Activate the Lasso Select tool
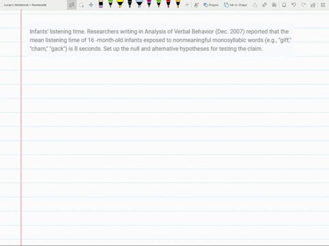Viewport: 329px width, 246px height. pyautogui.click(x=82, y=5)
